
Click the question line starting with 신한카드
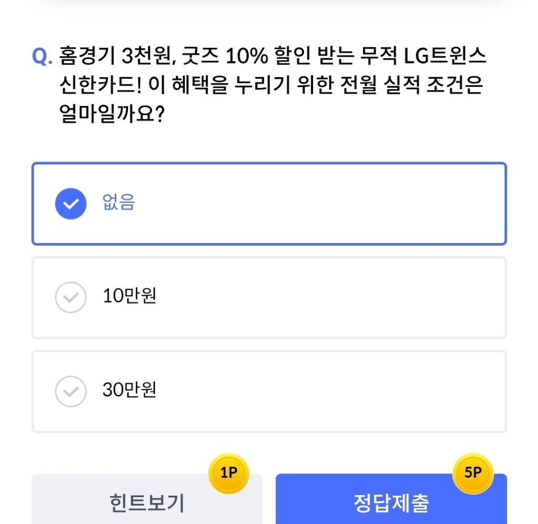(271, 85)
